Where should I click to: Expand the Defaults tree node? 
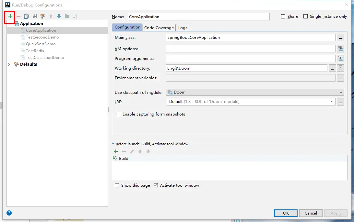coord(9,64)
